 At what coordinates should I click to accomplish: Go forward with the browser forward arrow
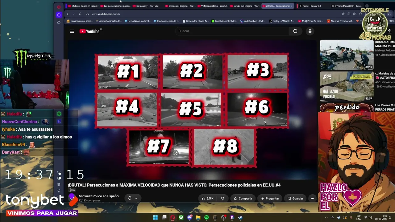(x=73, y=14)
